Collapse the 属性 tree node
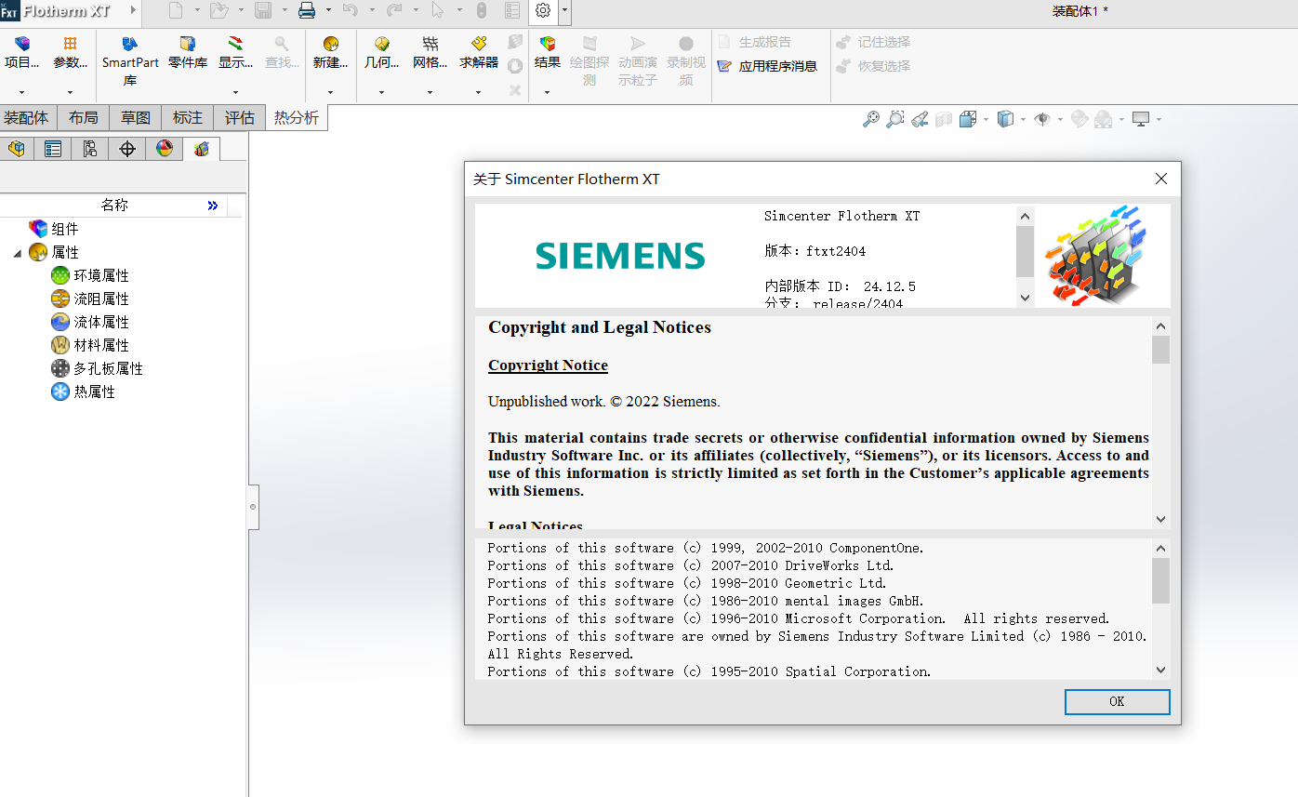Image resolution: width=1298 pixels, height=797 pixels. 18,253
